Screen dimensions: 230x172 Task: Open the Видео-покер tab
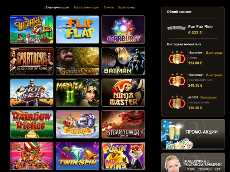click(x=127, y=7)
